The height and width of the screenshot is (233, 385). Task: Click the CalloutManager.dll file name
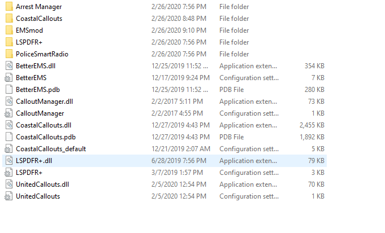pyautogui.click(x=45, y=102)
